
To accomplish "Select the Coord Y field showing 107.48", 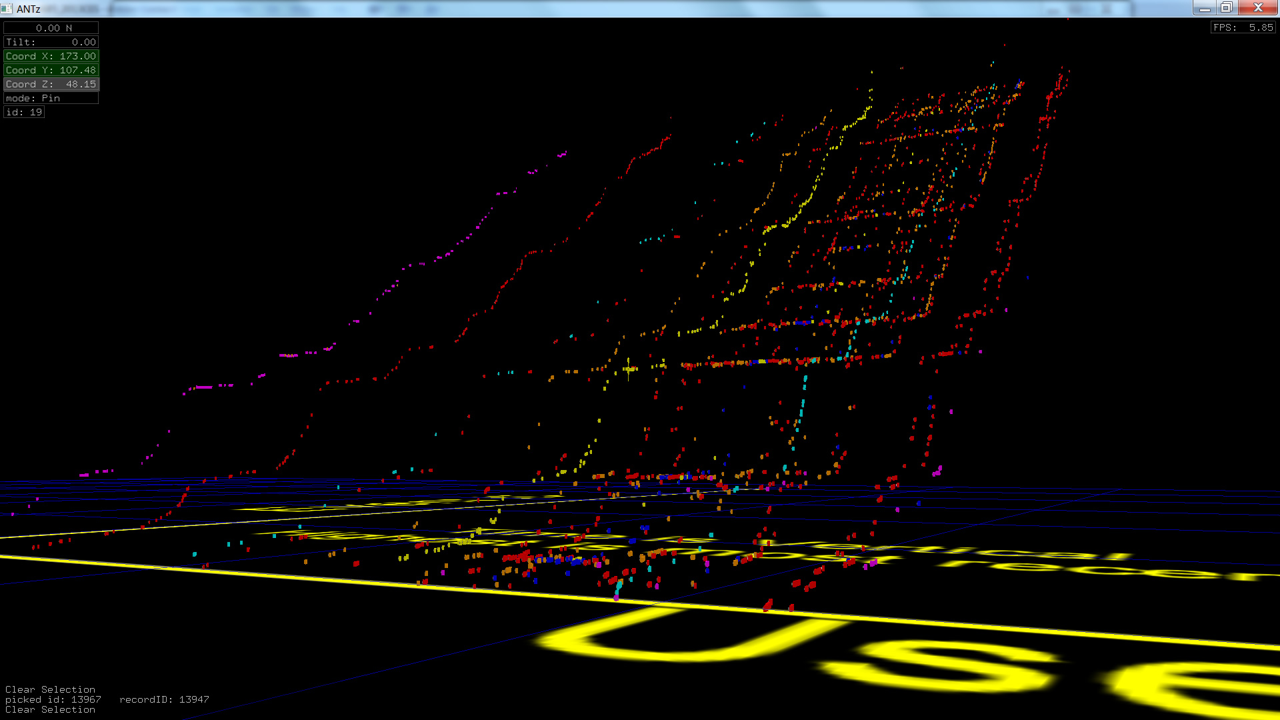I will pos(51,70).
